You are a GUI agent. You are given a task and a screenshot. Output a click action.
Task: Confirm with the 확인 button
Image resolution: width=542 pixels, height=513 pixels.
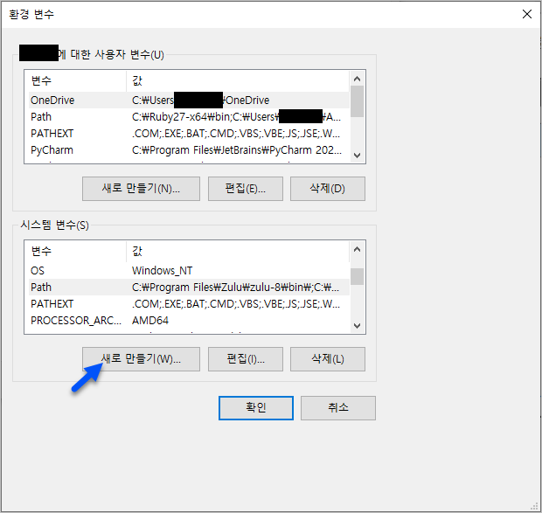click(256, 408)
